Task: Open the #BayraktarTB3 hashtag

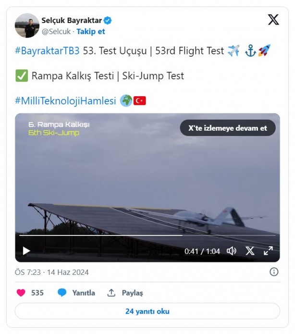Action: tap(47, 50)
